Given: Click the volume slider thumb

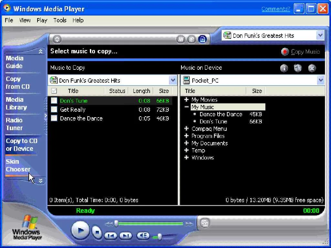Looking at the screenshot, I should pos(160,237).
